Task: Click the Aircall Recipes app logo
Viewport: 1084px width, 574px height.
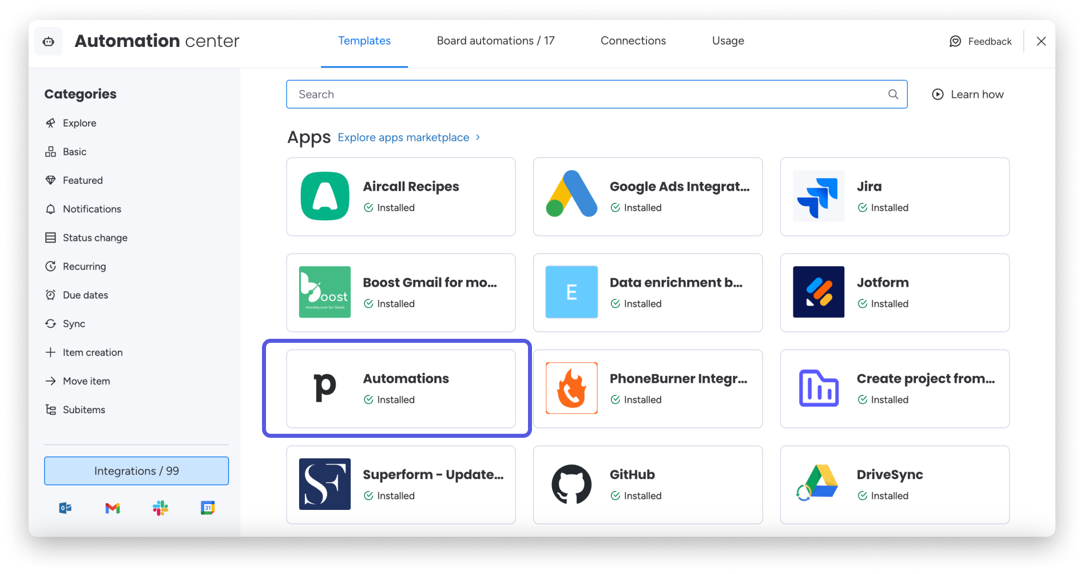Action: click(325, 196)
